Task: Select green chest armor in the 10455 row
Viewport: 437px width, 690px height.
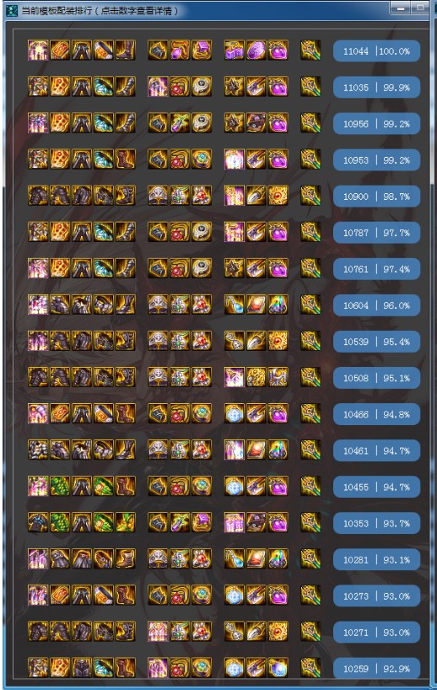Action: pos(60,486)
